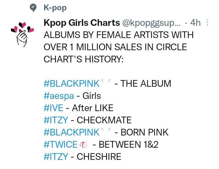Open the @kpopggsup handle link
The height and width of the screenshot is (169, 219).
151,23
